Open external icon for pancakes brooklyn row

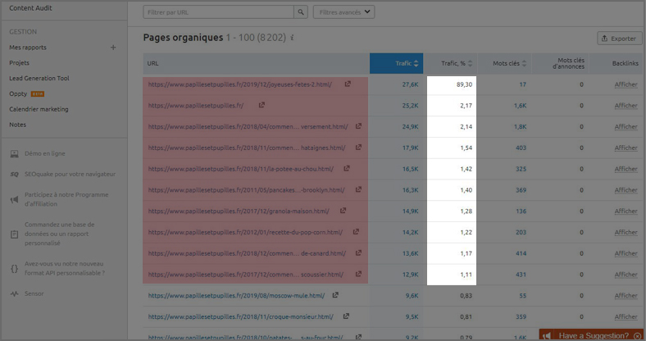pyautogui.click(x=358, y=189)
